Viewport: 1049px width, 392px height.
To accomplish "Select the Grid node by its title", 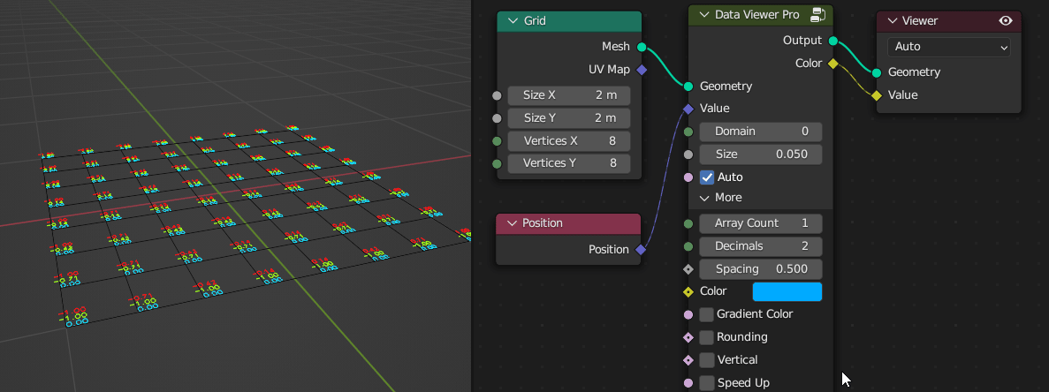I will (535, 20).
